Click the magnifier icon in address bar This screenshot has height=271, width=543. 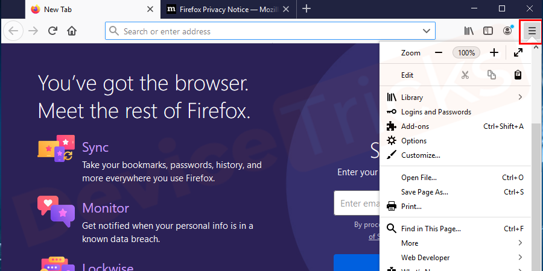coord(114,31)
